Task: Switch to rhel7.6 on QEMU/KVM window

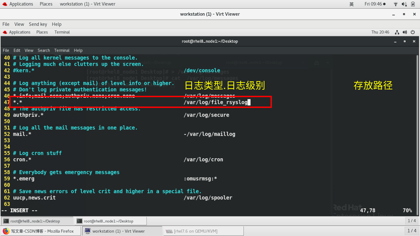Action: click(204, 231)
